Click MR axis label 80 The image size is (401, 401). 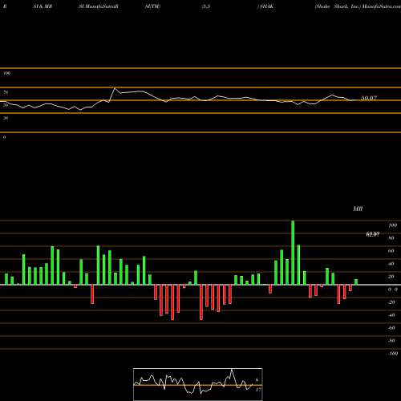pos(391,238)
